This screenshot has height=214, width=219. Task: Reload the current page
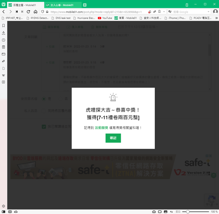coord(28,12)
